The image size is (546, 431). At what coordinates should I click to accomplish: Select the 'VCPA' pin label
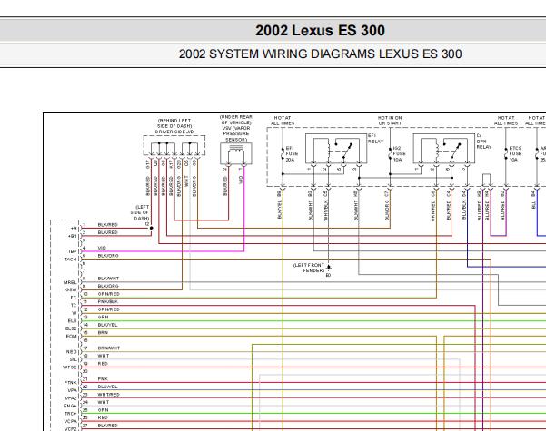tap(70, 422)
